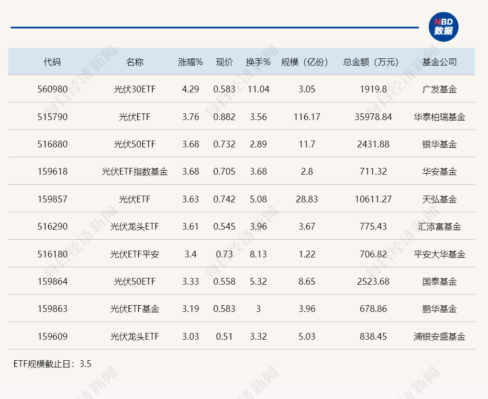Click the 10611.27 total amount
Screen dimensions: 488x399
point(373,199)
